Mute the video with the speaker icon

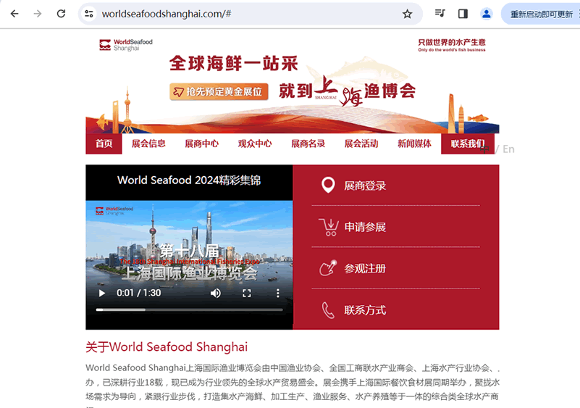pyautogui.click(x=216, y=293)
